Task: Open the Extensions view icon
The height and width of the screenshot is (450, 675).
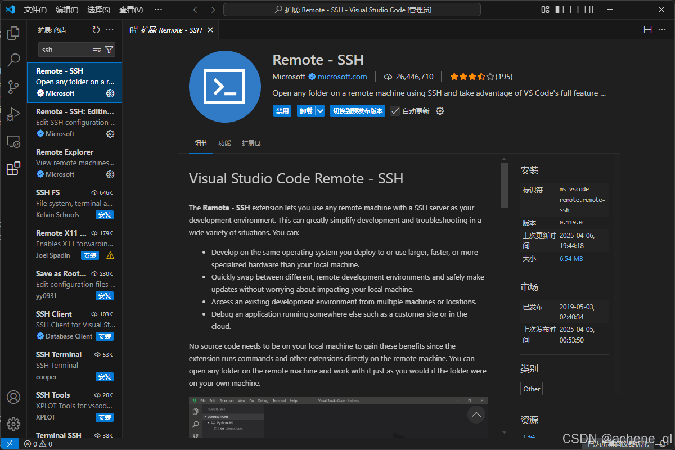Action: pyautogui.click(x=13, y=168)
